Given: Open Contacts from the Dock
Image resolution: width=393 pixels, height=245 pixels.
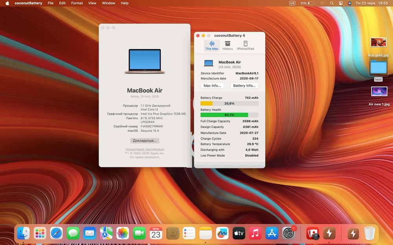Looking at the screenshot, I should click(x=173, y=233).
